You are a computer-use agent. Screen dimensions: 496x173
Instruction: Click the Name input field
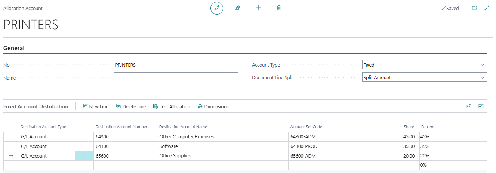(176, 77)
